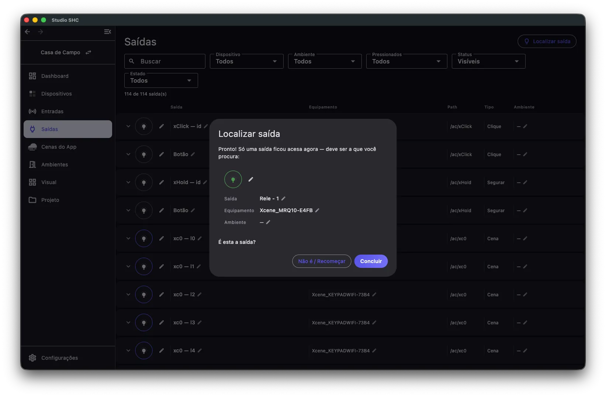
Task: Click the pencil icon next to Rele - 1
Action: pyautogui.click(x=283, y=198)
